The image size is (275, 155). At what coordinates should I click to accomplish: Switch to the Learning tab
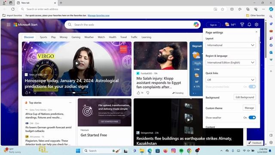(146, 37)
